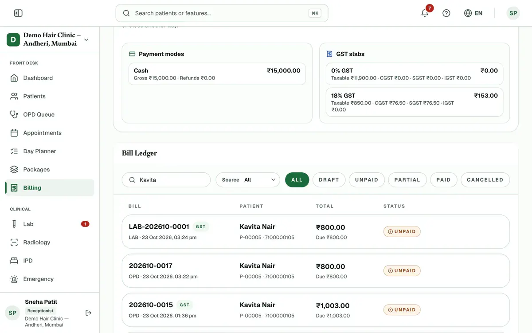Change language via globe EN button
Image resolution: width=532 pixels, height=333 pixels.
tap(473, 13)
